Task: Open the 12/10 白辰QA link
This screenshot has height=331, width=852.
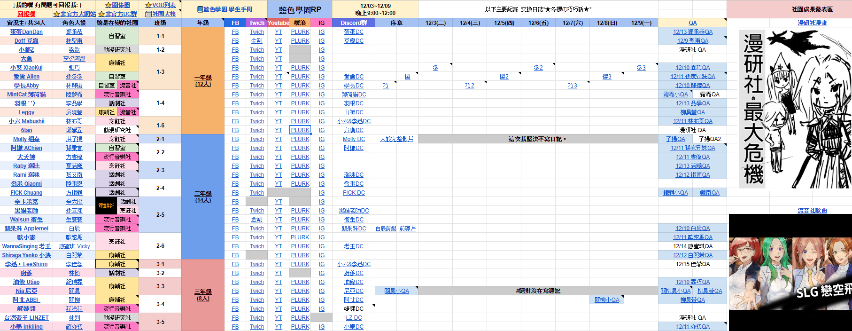Action: tap(692, 229)
